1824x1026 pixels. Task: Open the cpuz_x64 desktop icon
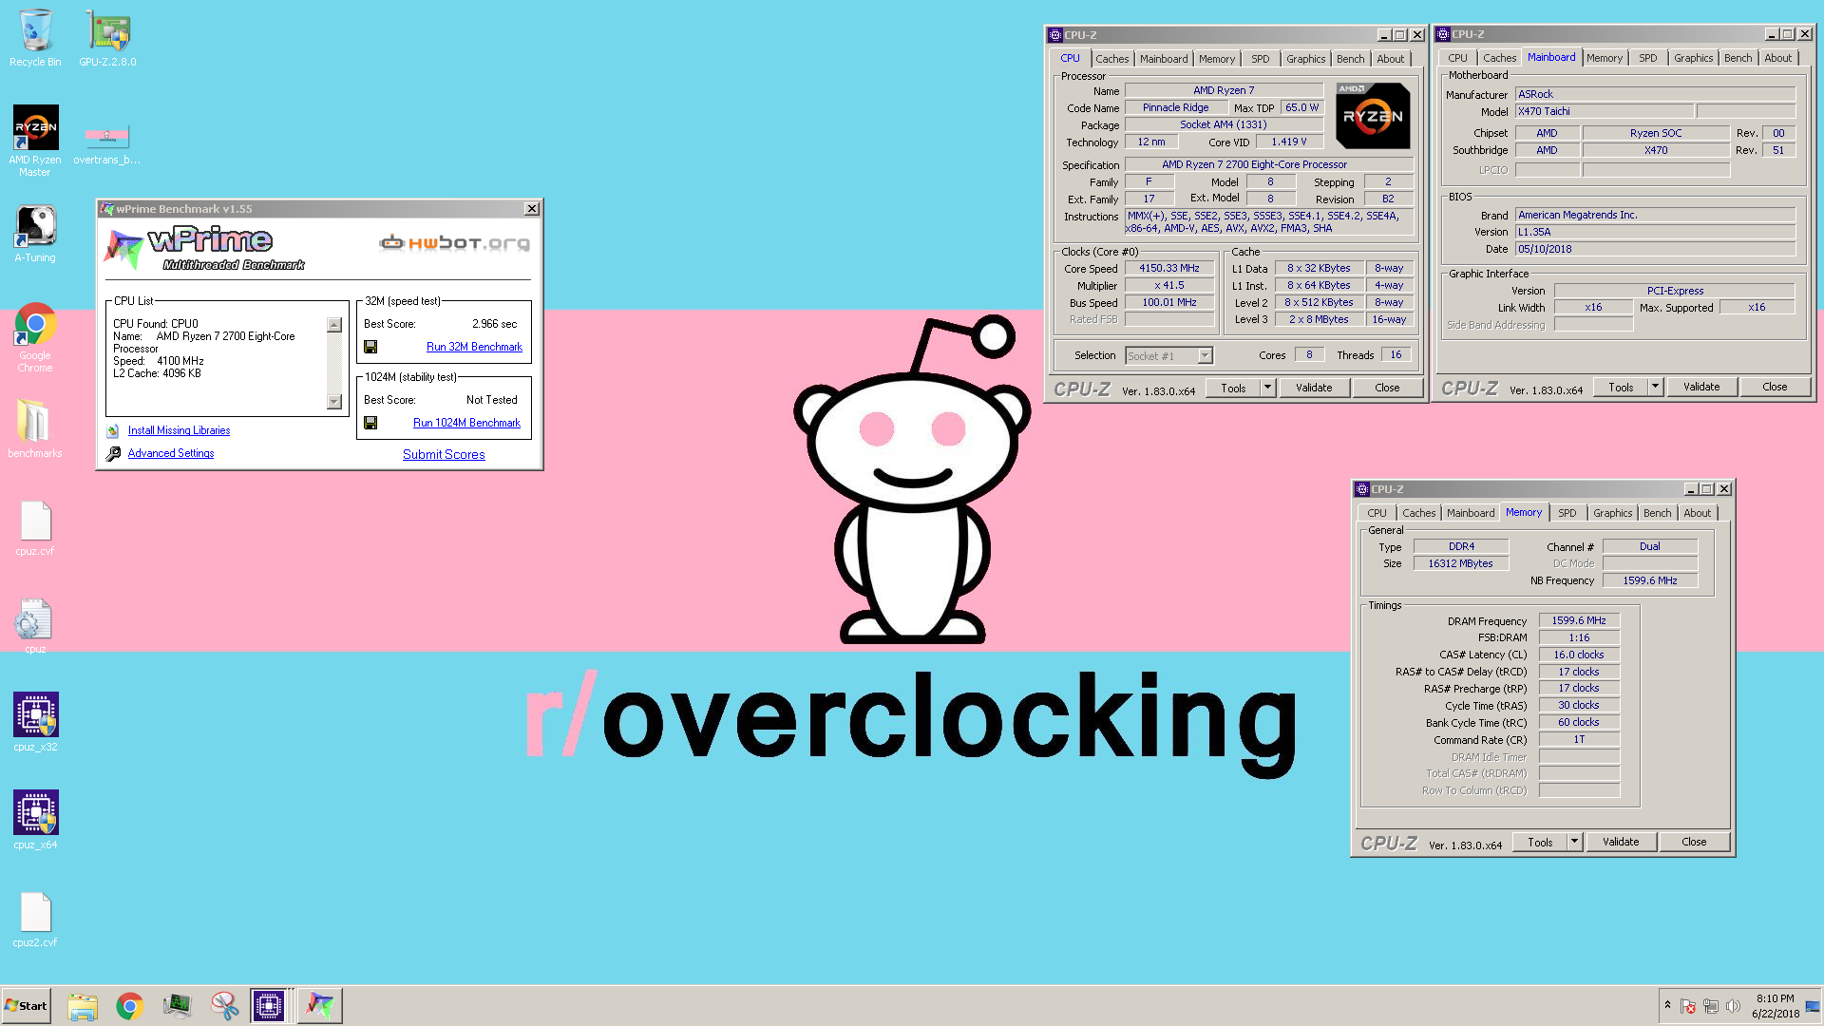(35, 820)
